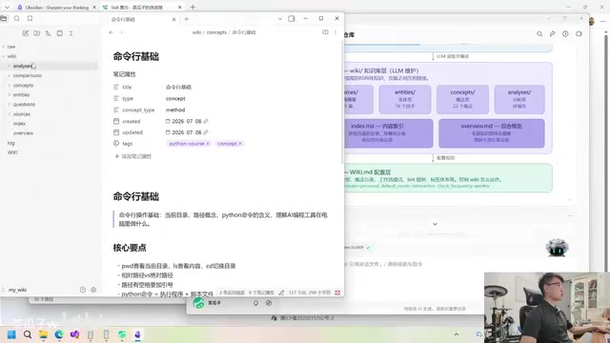Expand the raw folder

click(x=11, y=47)
